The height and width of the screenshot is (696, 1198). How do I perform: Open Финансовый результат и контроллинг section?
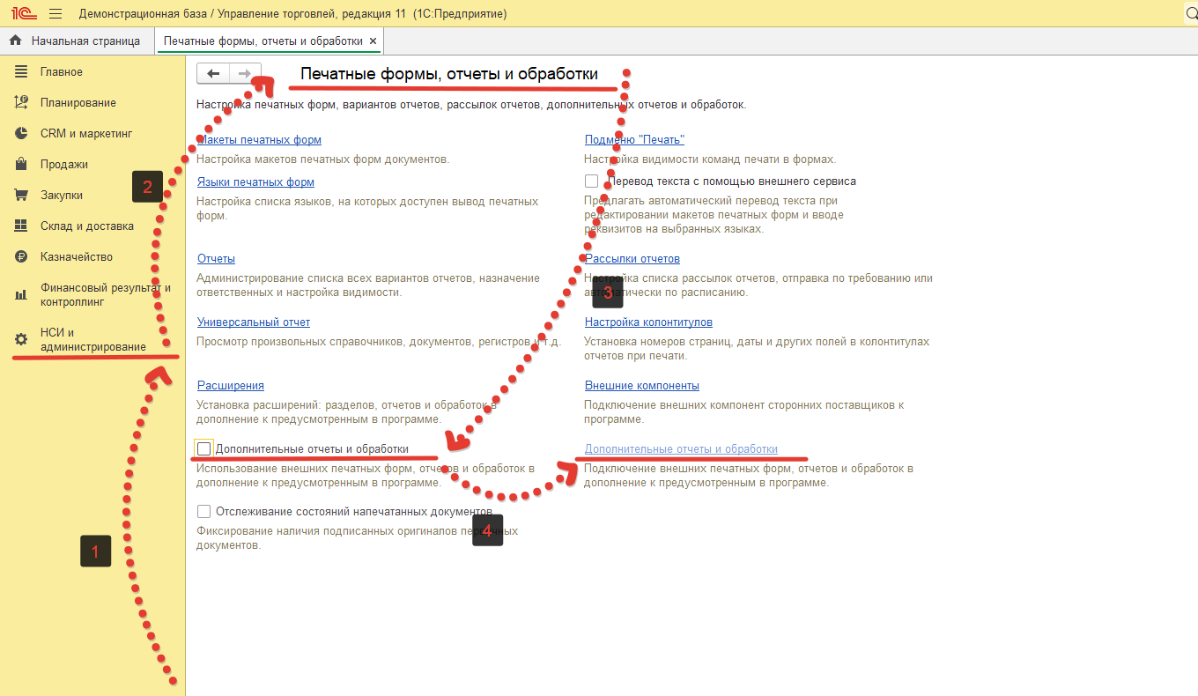pyautogui.click(x=105, y=294)
